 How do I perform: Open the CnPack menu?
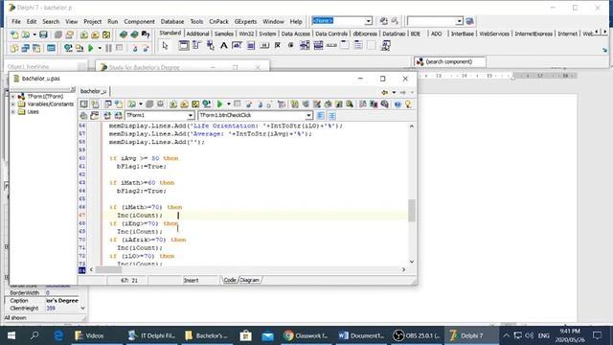pyautogui.click(x=218, y=21)
